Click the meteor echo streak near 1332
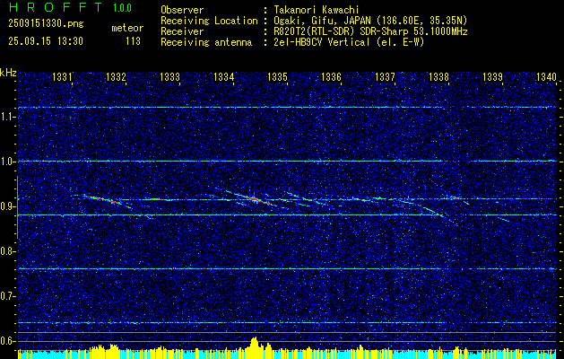Image resolution: width=564 pixels, height=359 pixels. tap(104, 200)
